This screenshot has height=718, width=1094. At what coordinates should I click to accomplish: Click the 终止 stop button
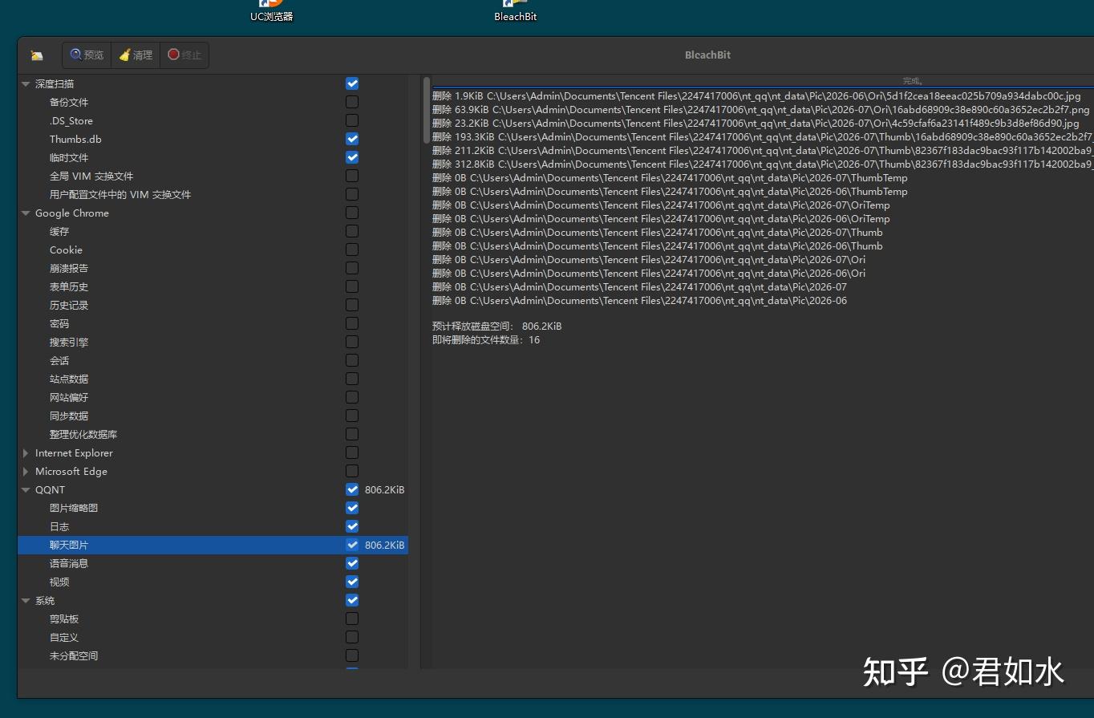[184, 55]
